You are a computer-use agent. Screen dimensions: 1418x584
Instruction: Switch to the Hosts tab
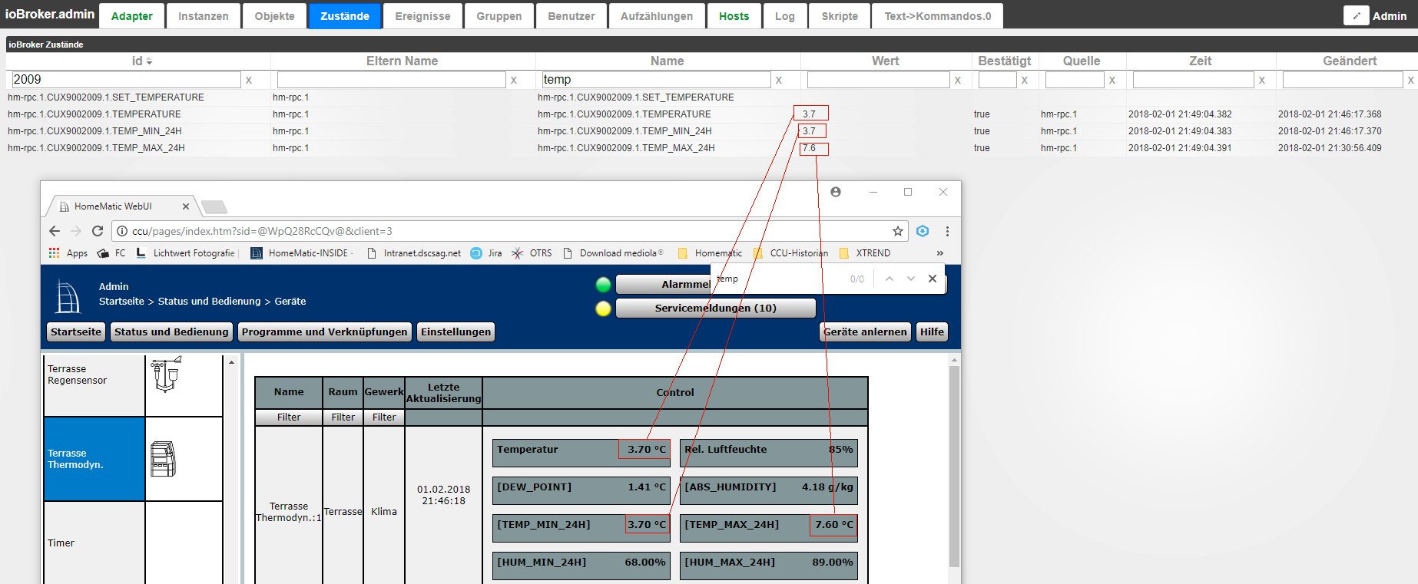coord(734,16)
